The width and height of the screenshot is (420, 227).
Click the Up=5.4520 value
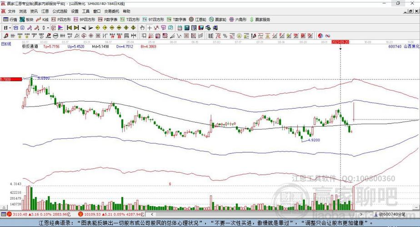[x=76, y=46]
